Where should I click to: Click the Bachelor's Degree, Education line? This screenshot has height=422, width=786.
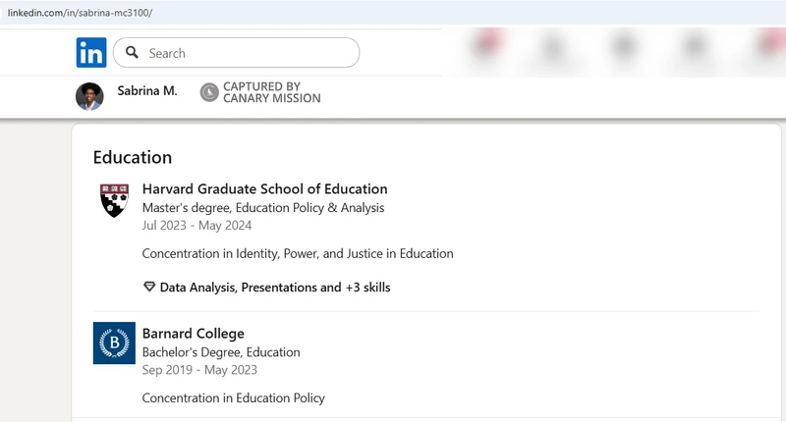(x=221, y=352)
